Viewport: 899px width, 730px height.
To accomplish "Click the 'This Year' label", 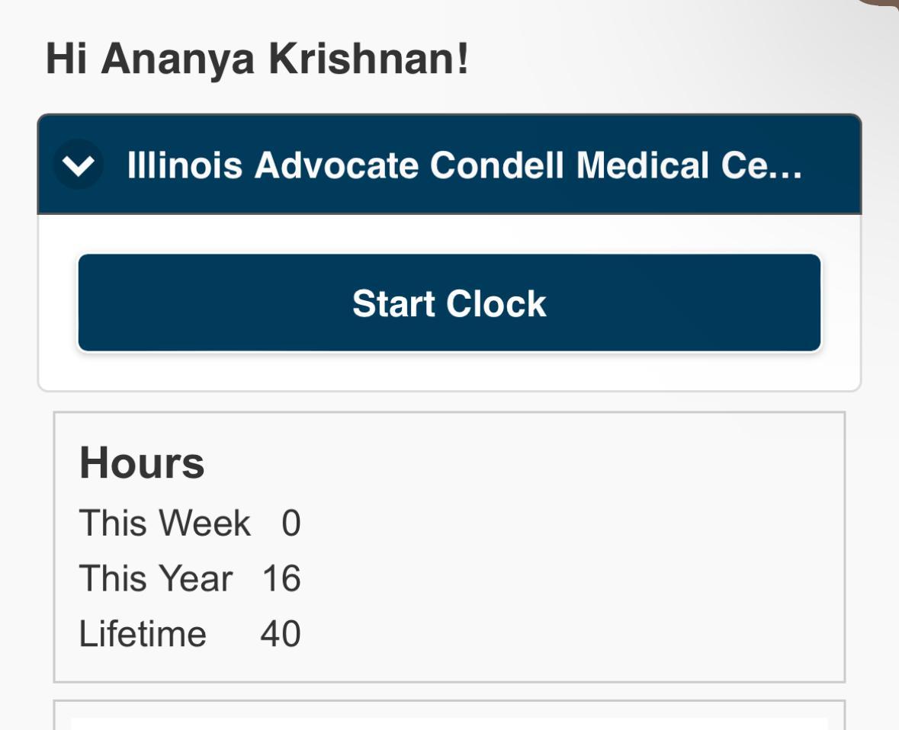I will point(156,578).
